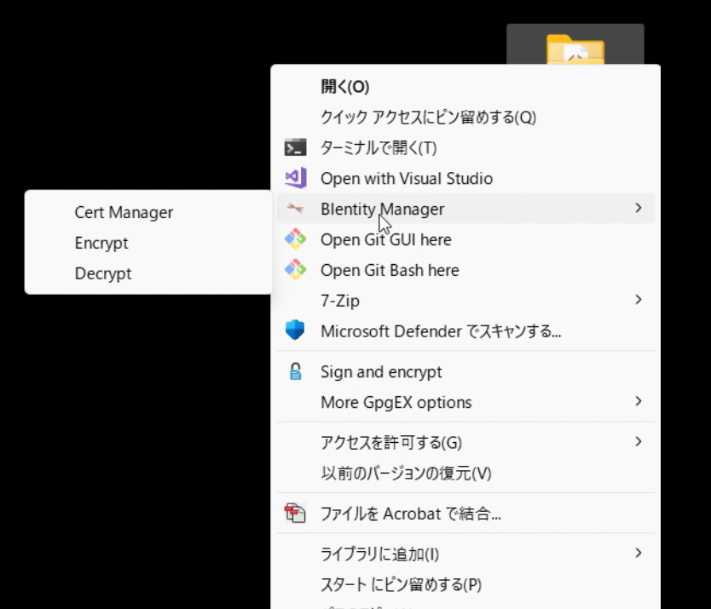Open the Blentity Manager menu entry
The height and width of the screenshot is (609, 711).
465,209
